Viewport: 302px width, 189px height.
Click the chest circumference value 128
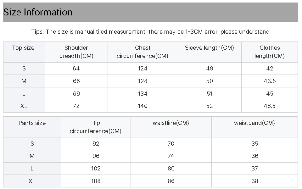tap(143, 81)
